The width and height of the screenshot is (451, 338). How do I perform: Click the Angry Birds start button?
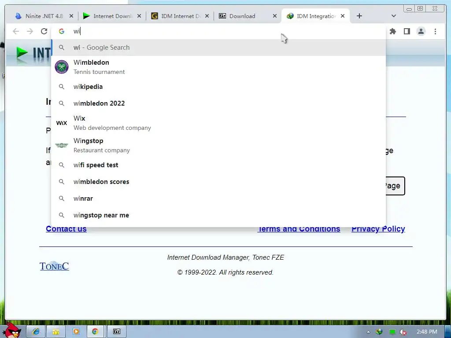coord(12,330)
